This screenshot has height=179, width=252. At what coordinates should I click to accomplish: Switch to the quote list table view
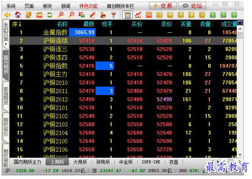pyautogui.click(x=128, y=15)
